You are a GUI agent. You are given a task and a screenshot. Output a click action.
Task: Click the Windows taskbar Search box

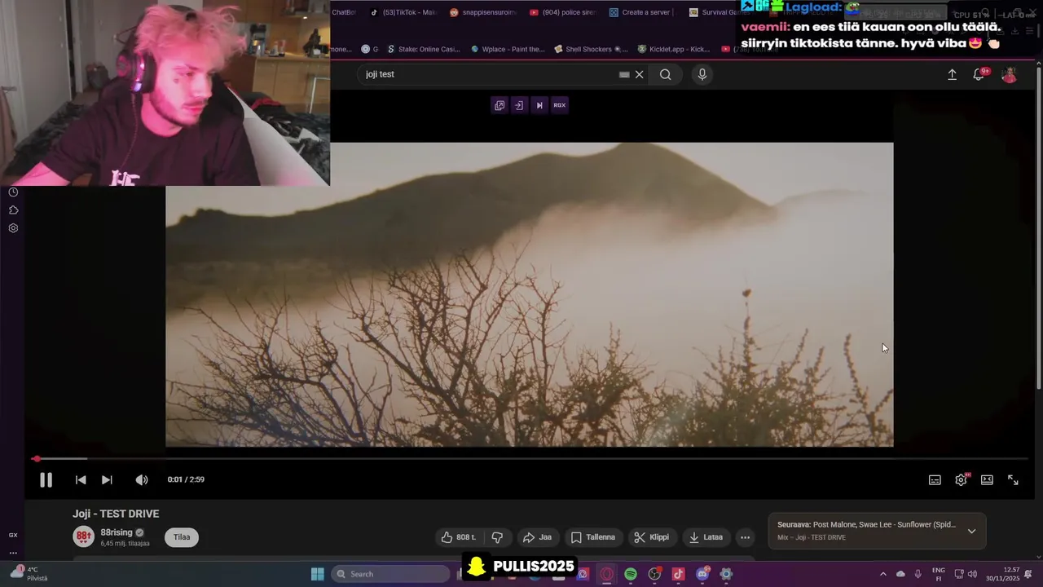(391, 574)
